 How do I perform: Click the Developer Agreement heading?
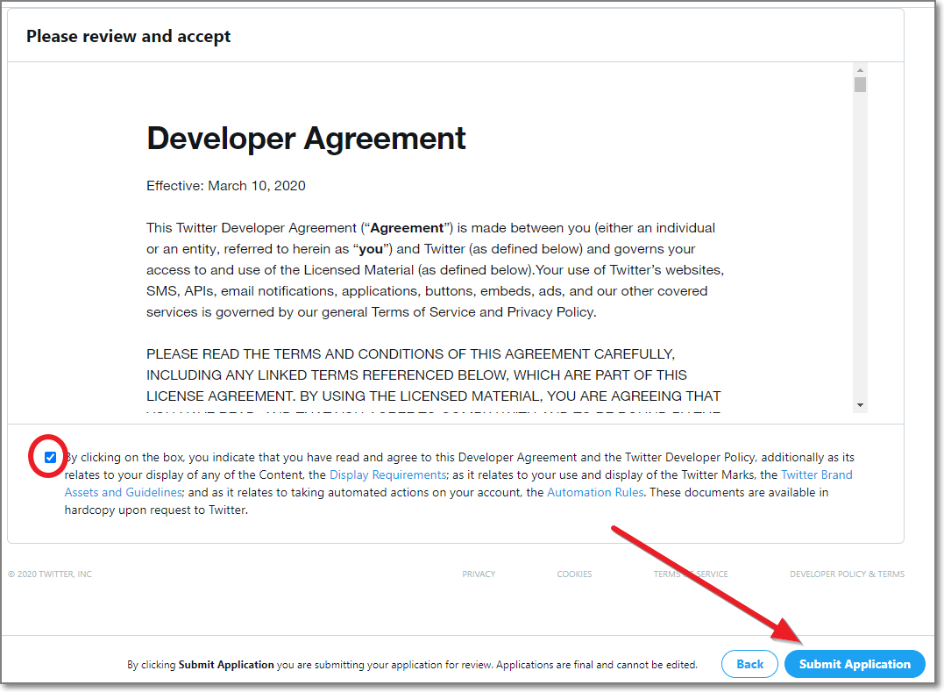(x=306, y=138)
